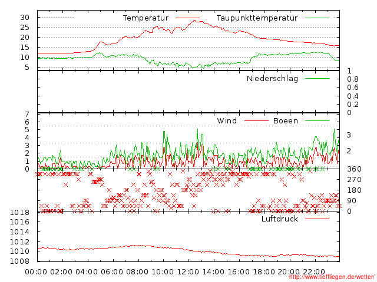
Task: Click the 10:00 time axis label
Action: point(163,272)
